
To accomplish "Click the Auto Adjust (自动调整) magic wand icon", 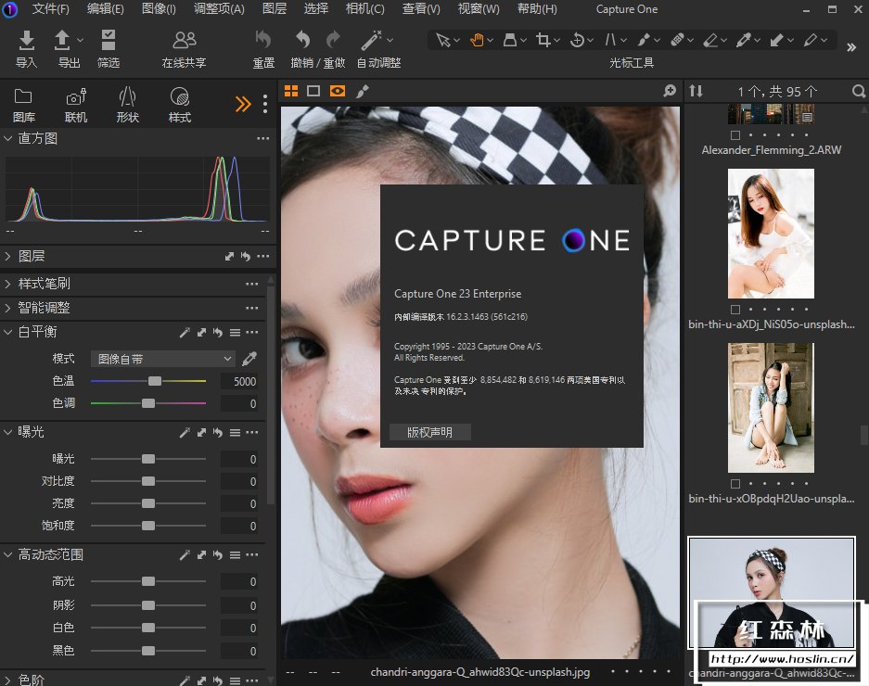I will pyautogui.click(x=372, y=40).
